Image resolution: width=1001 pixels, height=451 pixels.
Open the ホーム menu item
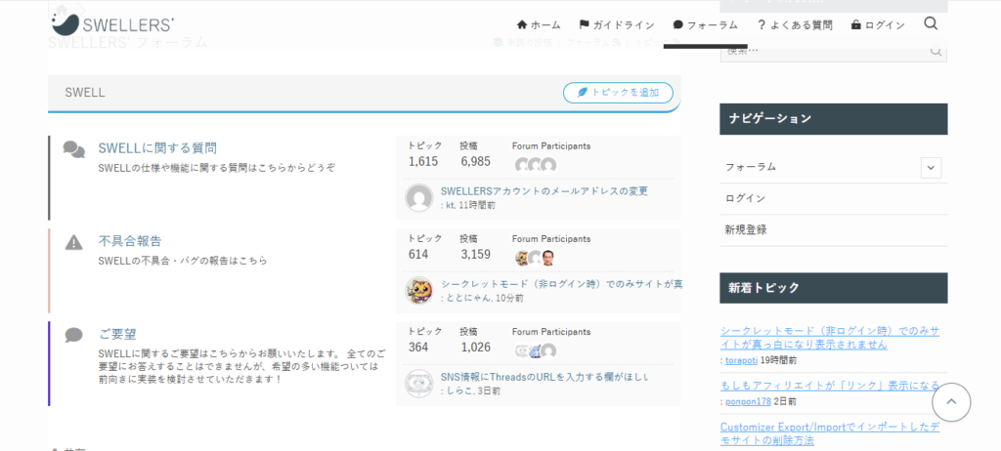click(x=539, y=24)
